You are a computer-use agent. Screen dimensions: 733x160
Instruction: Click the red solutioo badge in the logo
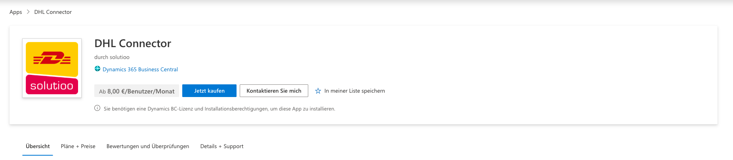point(52,86)
